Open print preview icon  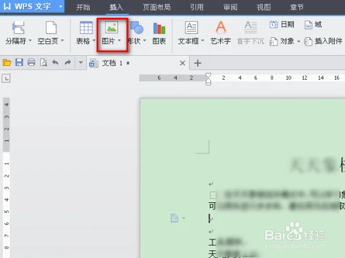coord(43,63)
